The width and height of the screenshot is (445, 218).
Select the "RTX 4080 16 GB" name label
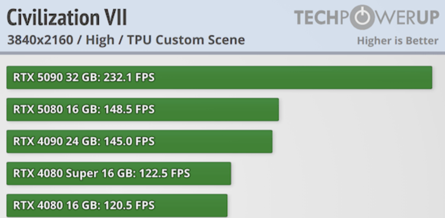(56, 205)
